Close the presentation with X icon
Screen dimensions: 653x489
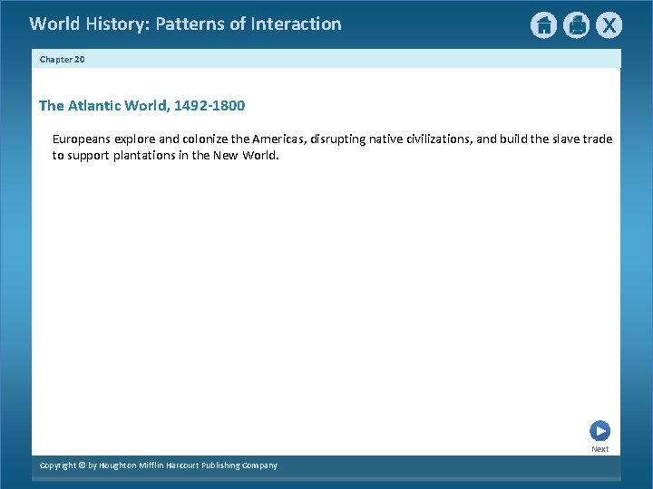tap(609, 25)
